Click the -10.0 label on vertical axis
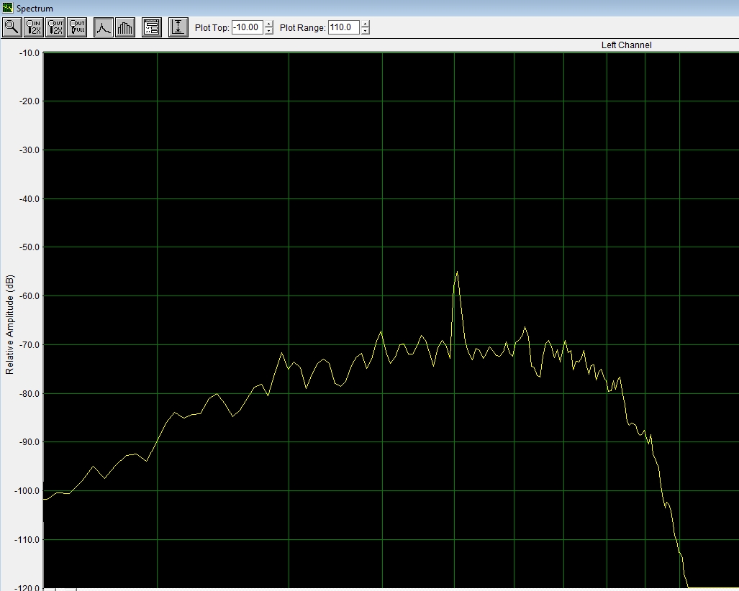 [28, 53]
